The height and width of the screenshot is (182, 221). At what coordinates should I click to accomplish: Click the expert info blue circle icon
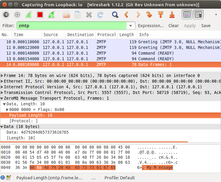click(3, 178)
